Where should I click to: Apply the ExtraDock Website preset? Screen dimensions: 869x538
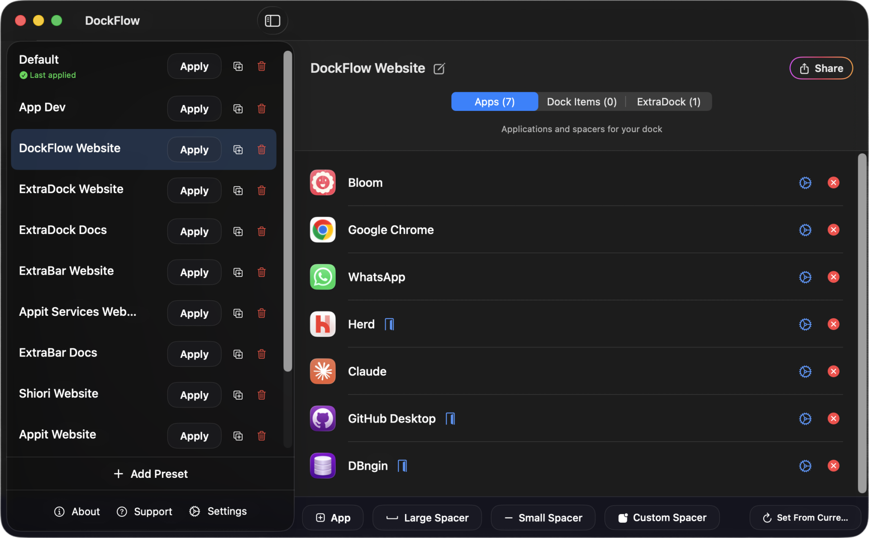point(194,190)
